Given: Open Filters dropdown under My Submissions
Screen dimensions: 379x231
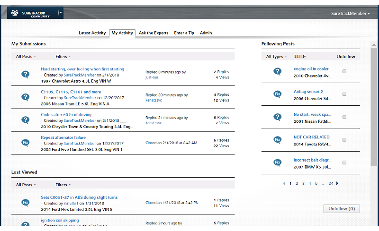Looking at the screenshot, I should point(63,57).
